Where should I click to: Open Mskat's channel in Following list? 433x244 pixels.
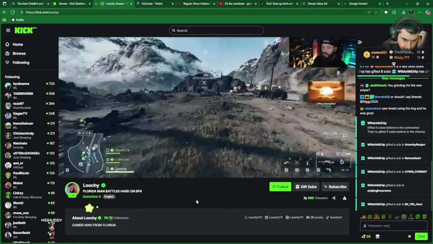(x=30, y=185)
